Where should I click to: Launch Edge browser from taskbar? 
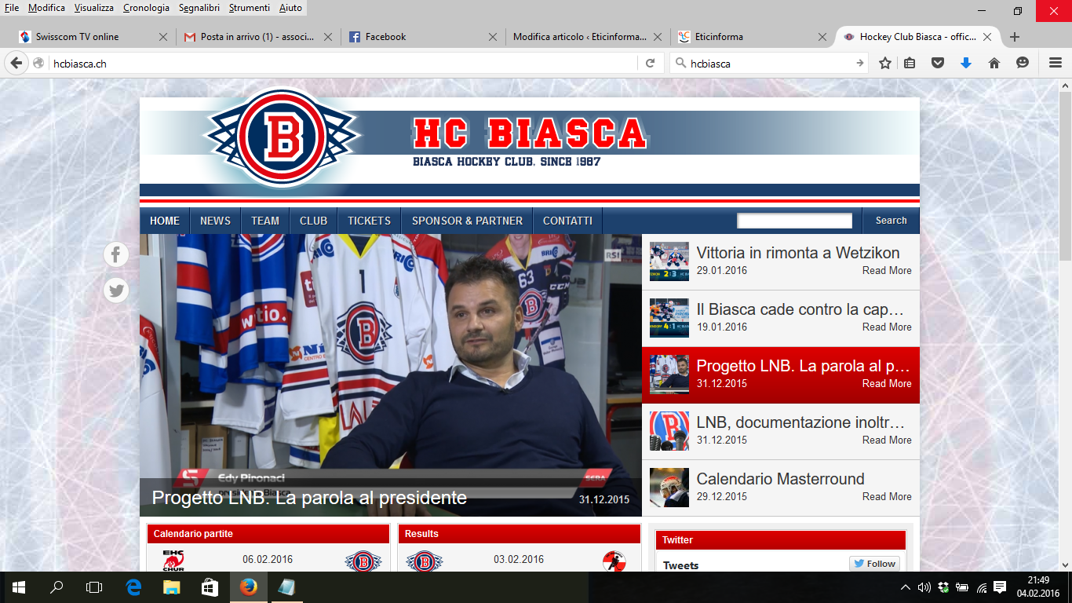click(133, 587)
